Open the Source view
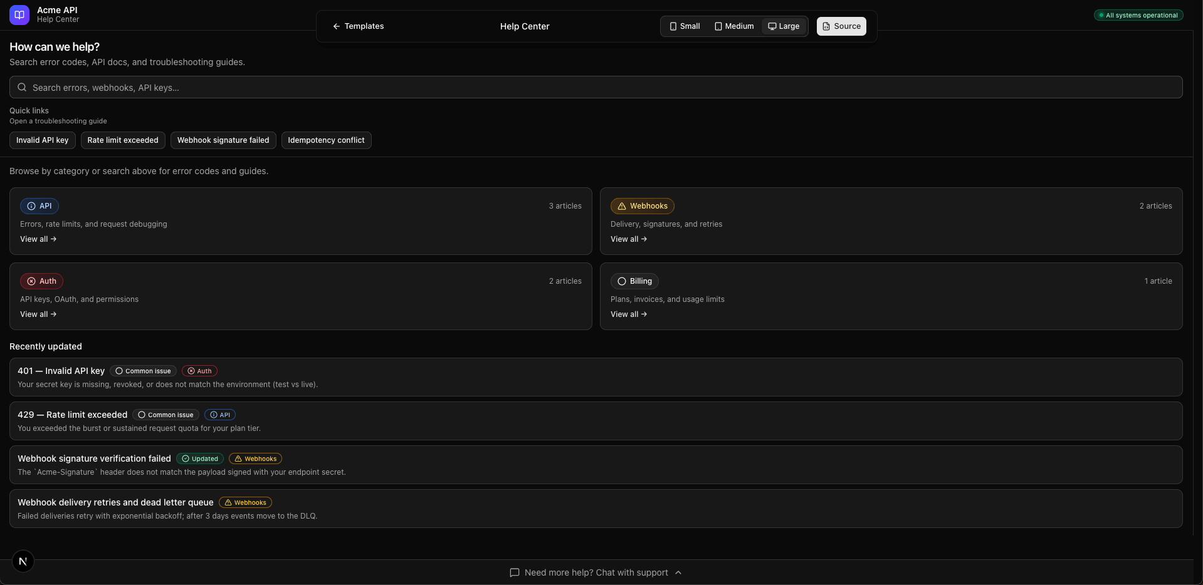 pos(841,26)
